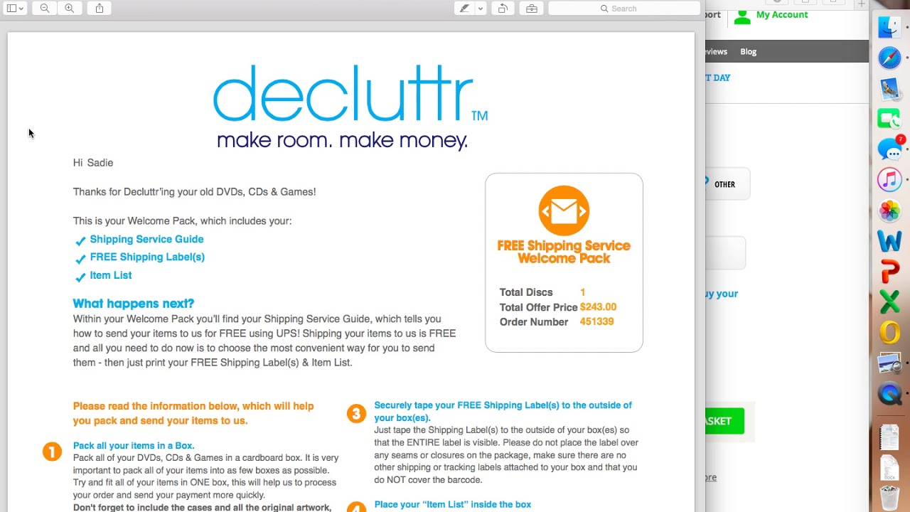Open the DOCX document stack in Dock
Image resolution: width=910 pixels, height=512 pixels.
point(889,467)
